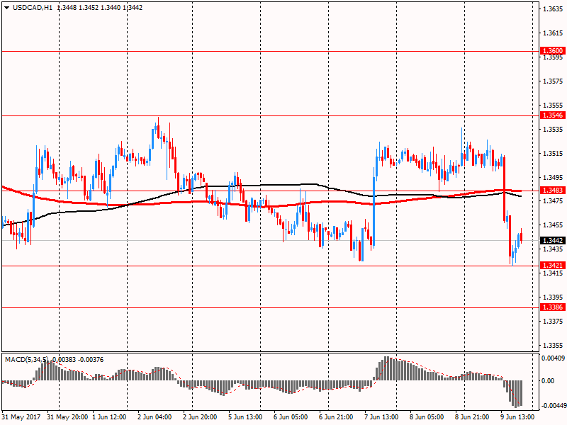This screenshot has width=567, height=425.
Task: Select the 0.00 MACD scale label
Action: pos(548,381)
